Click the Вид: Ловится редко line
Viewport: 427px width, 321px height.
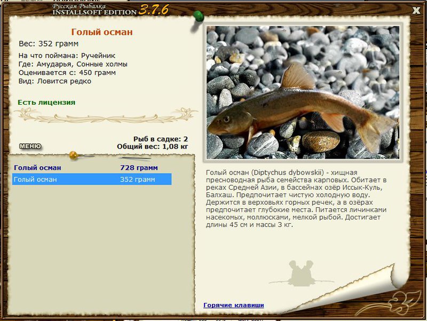pos(55,81)
